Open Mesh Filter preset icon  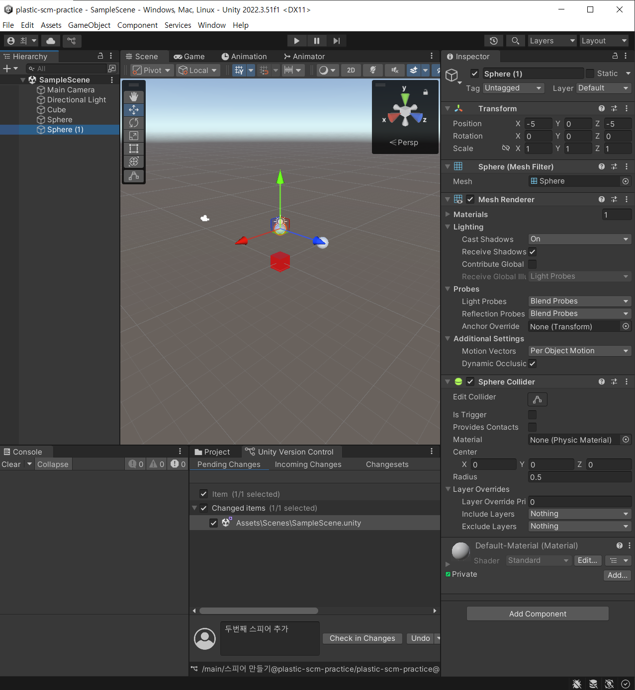click(x=614, y=166)
